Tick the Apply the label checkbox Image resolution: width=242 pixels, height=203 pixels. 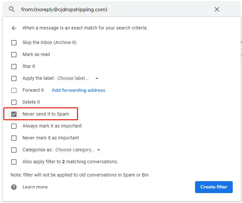pyautogui.click(x=14, y=78)
